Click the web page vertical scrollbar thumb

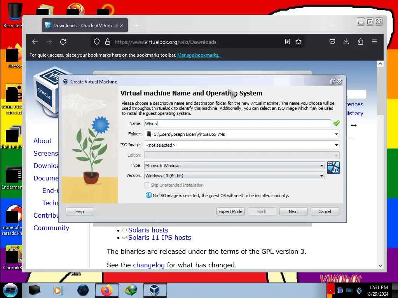point(380,91)
